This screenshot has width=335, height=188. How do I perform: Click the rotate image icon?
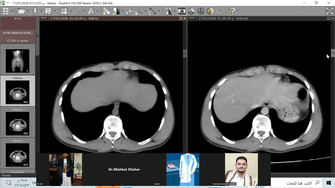click(x=169, y=11)
